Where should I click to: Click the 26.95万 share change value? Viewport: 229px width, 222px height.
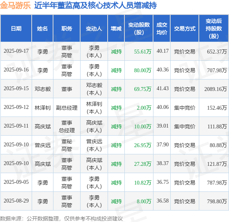click(x=143, y=145)
